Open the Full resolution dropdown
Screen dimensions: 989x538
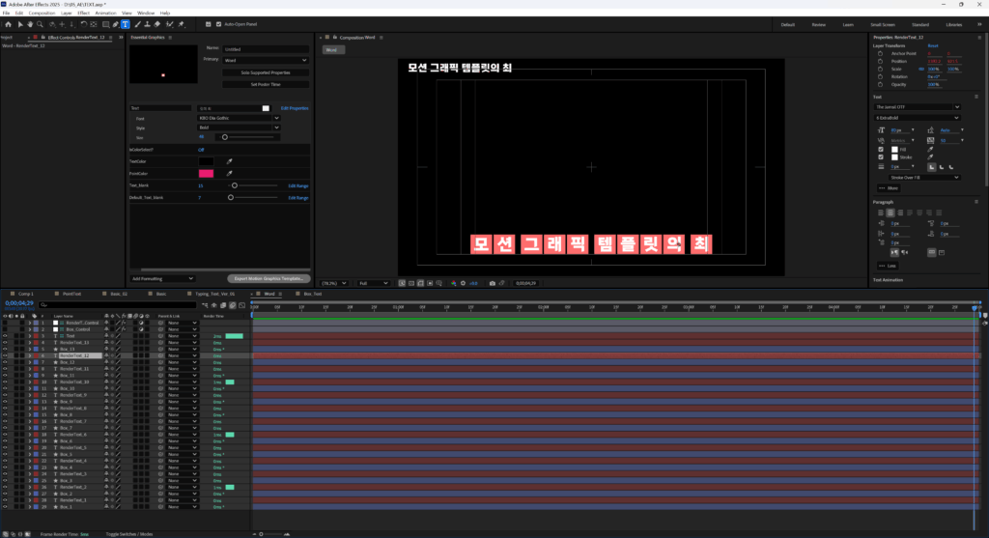click(374, 283)
